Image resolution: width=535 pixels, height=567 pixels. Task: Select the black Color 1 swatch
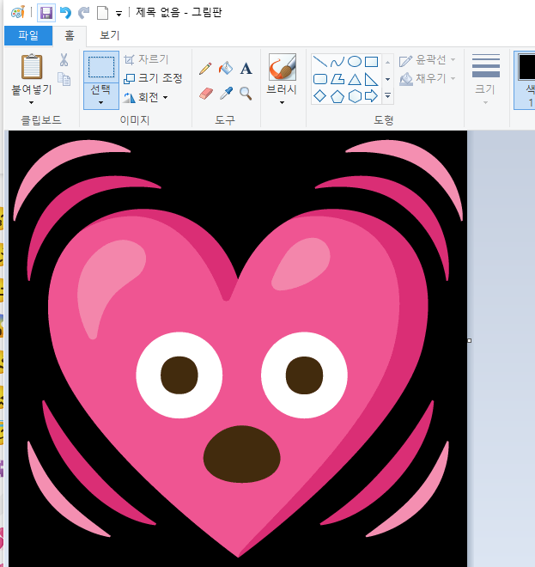(x=526, y=66)
